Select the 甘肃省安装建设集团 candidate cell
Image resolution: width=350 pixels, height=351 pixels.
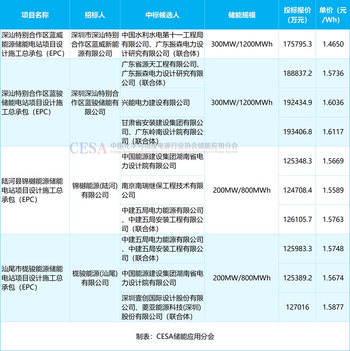162,131
